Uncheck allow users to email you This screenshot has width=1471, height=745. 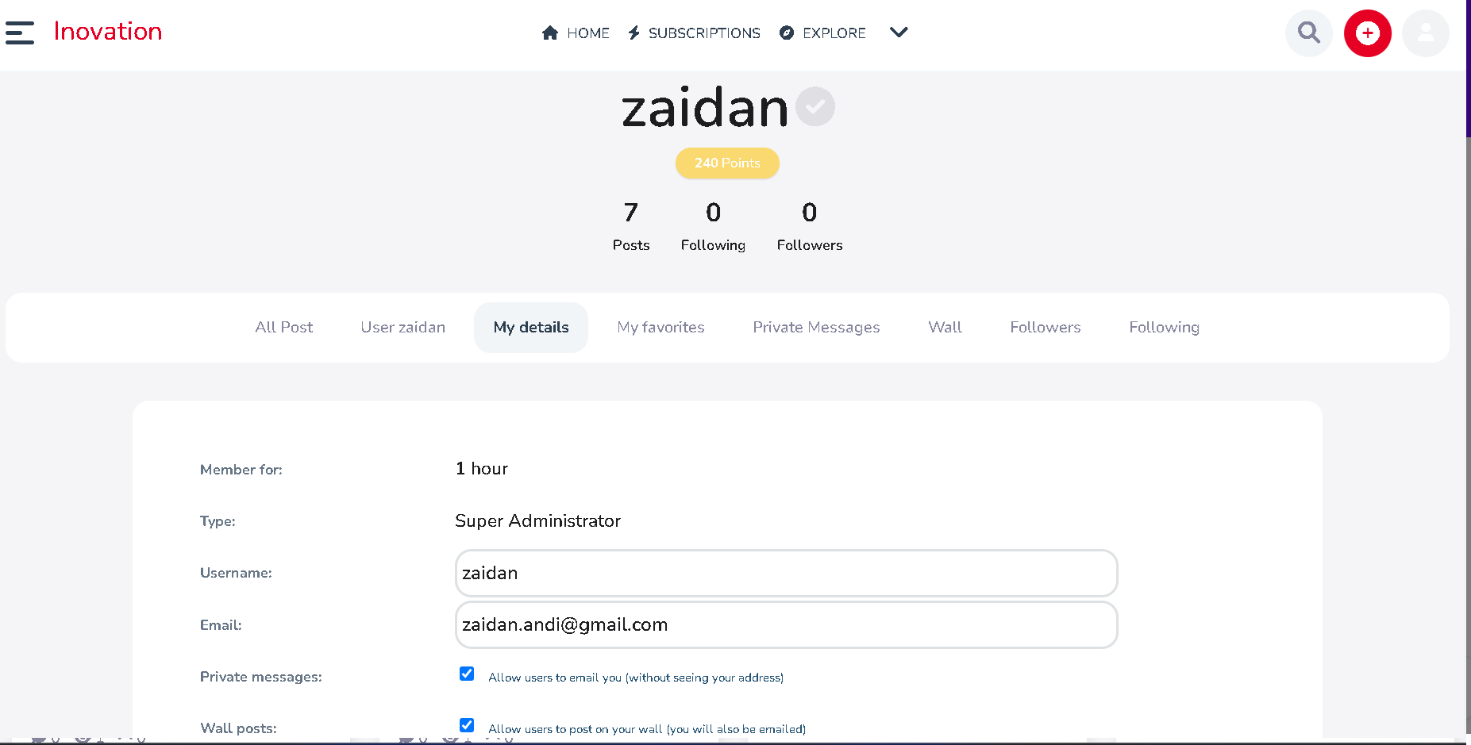point(467,674)
